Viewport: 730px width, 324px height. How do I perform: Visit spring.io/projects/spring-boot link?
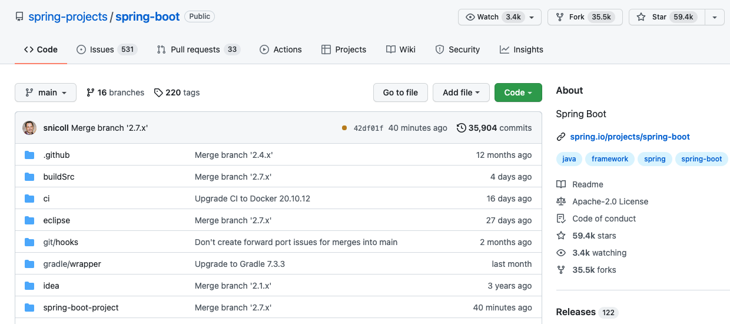tap(630, 137)
